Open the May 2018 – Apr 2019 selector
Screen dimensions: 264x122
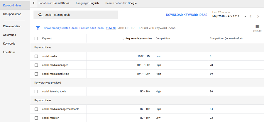point(229,16)
